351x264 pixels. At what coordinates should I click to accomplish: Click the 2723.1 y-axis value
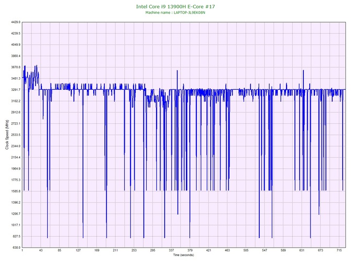pos(16,123)
